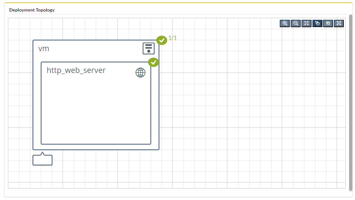Click the green checkmark on http_web_server node
This screenshot has height=200, width=355.
point(153,62)
